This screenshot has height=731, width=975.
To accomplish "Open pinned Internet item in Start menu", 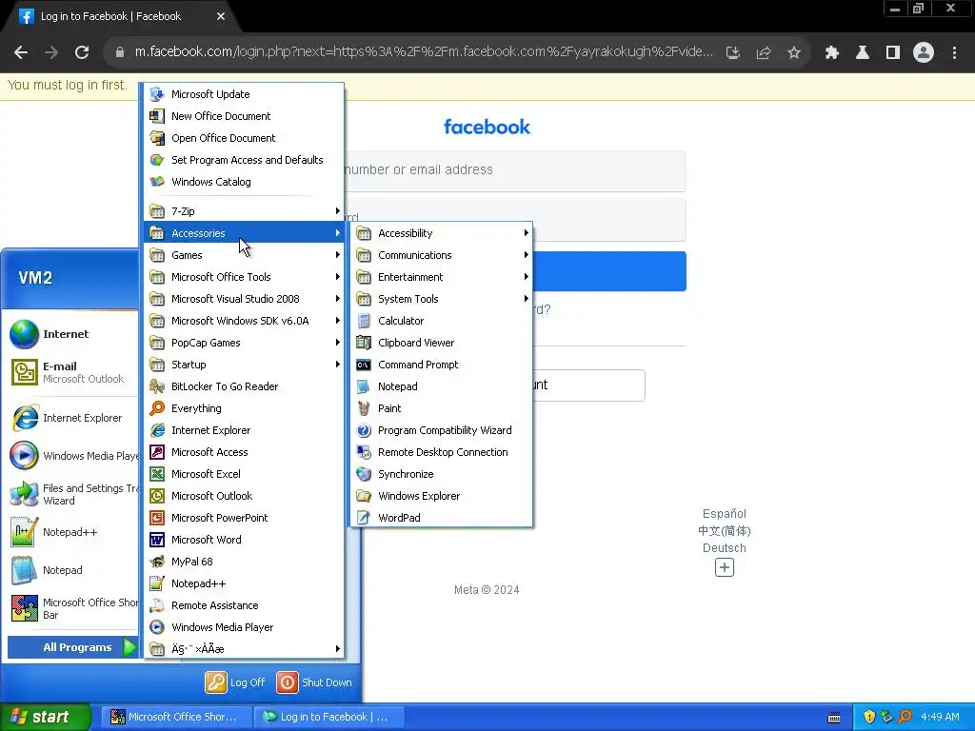I will point(71,334).
